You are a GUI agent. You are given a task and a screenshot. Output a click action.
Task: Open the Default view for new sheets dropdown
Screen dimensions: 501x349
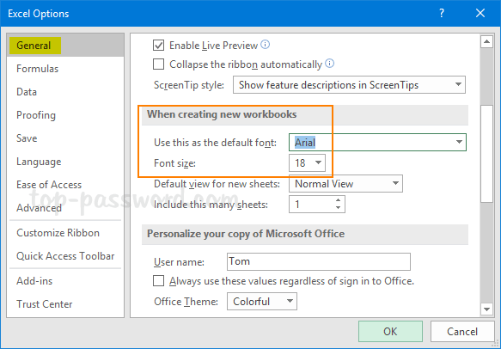coord(345,184)
